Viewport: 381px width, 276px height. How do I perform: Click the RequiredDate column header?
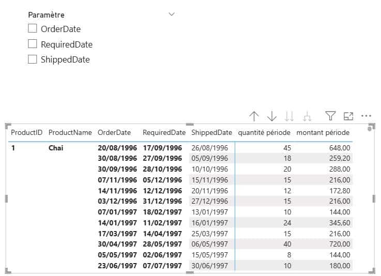pyautogui.click(x=164, y=133)
